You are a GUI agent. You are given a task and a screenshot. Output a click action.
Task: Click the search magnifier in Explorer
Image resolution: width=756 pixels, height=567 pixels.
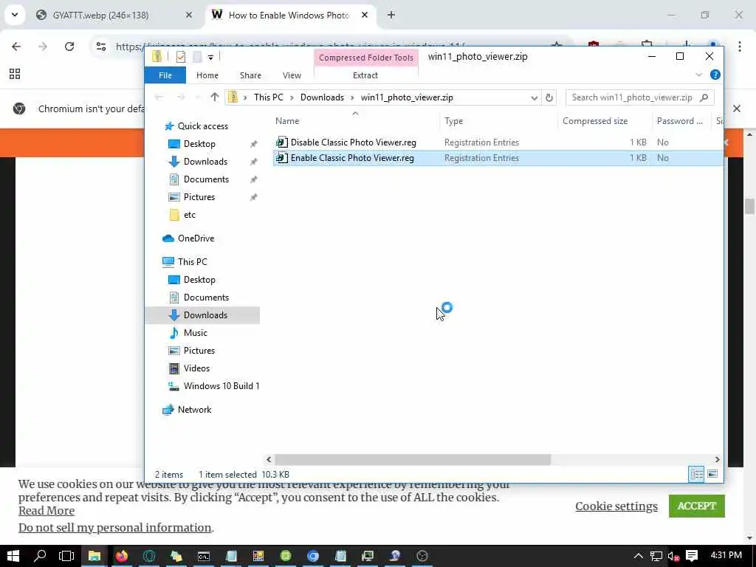pyautogui.click(x=704, y=97)
